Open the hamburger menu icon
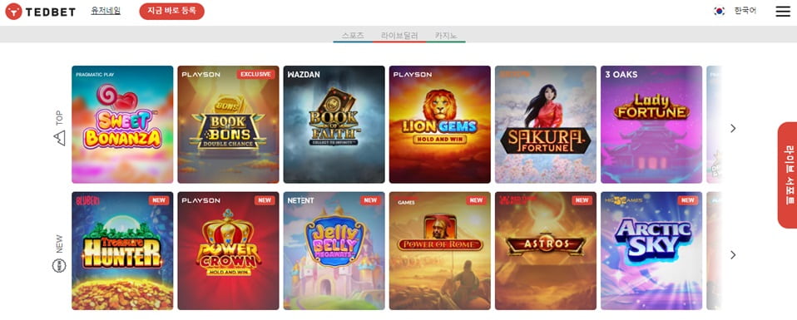 783,11
